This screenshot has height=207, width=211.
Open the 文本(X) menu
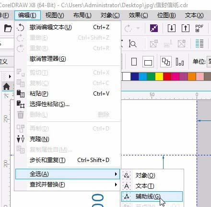pyautogui.click(x=194, y=15)
